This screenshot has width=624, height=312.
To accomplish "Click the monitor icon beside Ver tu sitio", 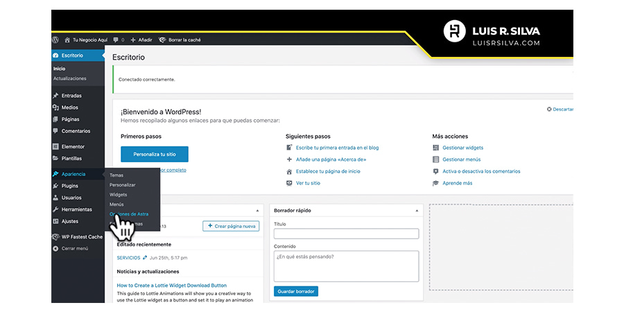I will pyautogui.click(x=289, y=183).
